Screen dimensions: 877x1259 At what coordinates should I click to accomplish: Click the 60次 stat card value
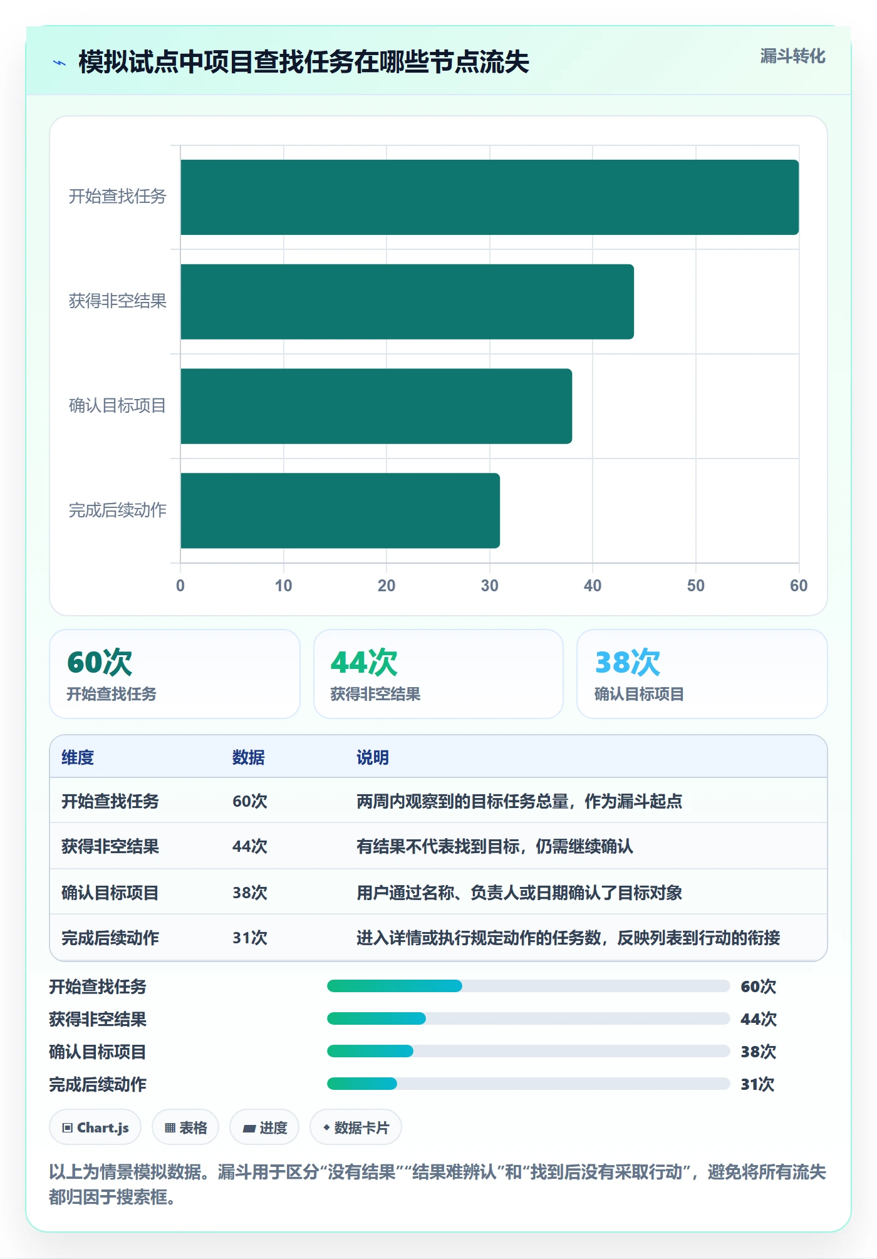pyautogui.click(x=100, y=662)
